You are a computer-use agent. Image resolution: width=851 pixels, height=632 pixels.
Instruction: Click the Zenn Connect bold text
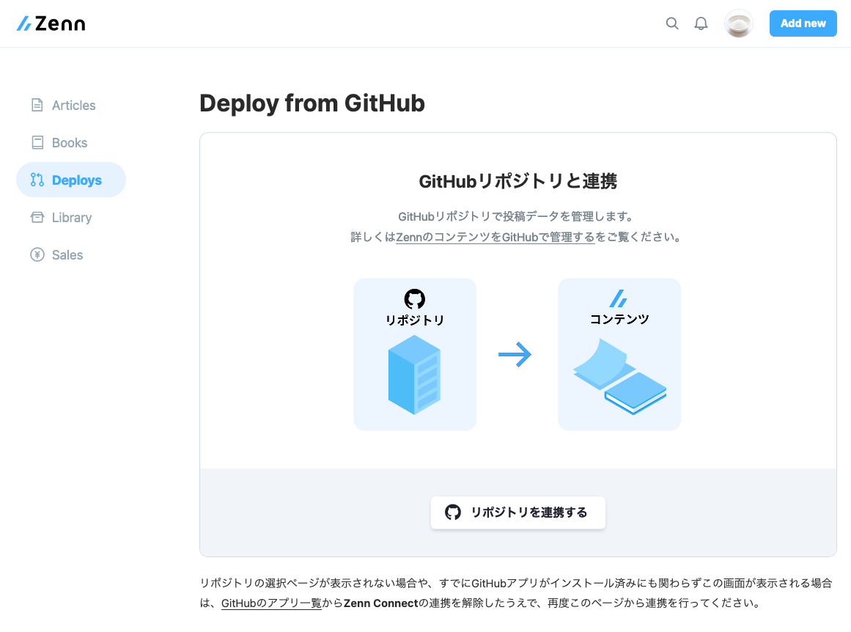coord(381,603)
